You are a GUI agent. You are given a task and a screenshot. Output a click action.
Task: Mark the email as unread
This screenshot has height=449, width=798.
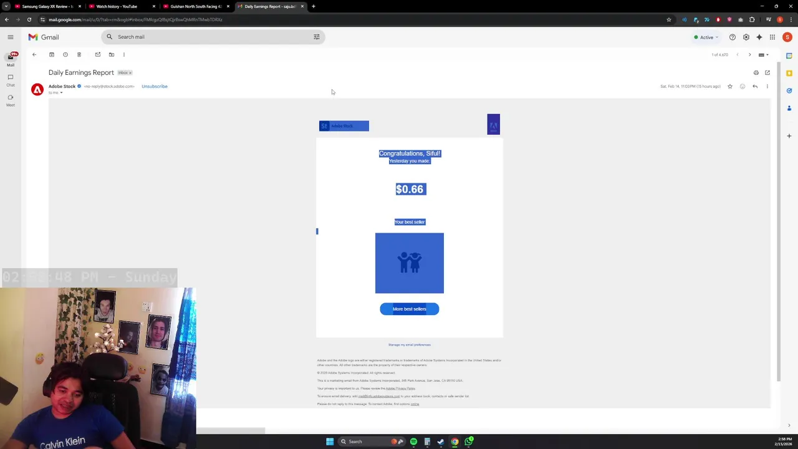pyautogui.click(x=97, y=54)
